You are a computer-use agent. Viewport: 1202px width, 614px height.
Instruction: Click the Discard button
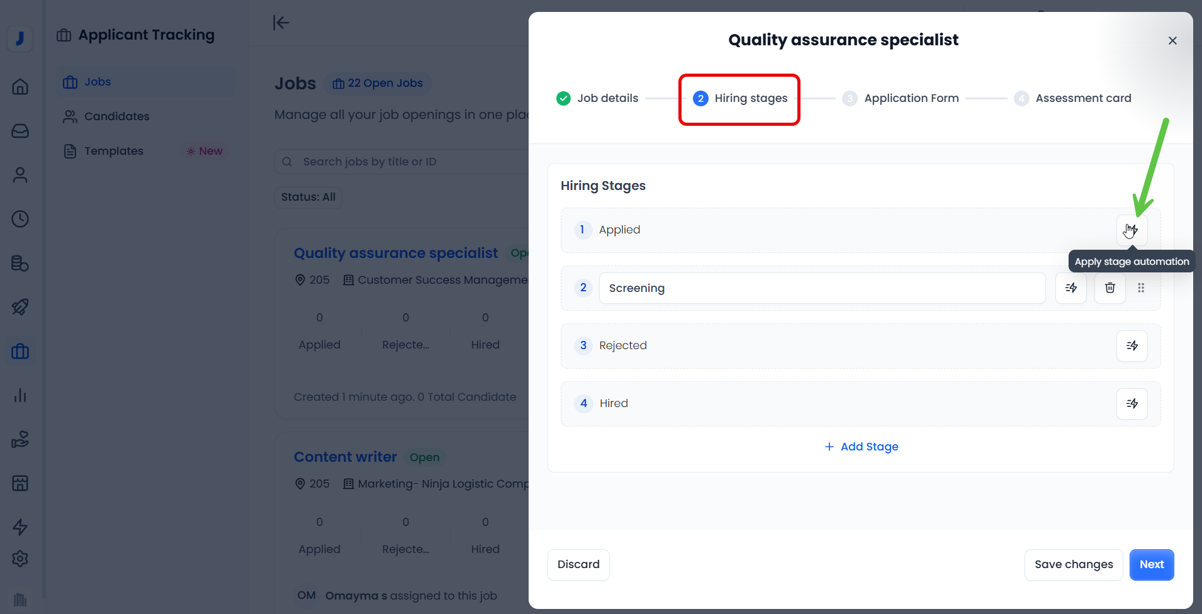(578, 564)
